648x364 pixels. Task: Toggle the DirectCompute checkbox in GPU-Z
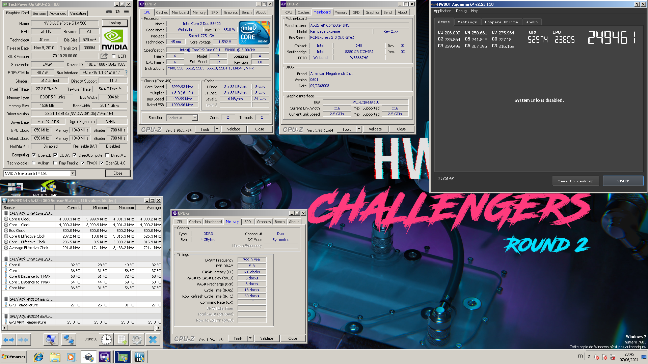pyautogui.click(x=75, y=155)
